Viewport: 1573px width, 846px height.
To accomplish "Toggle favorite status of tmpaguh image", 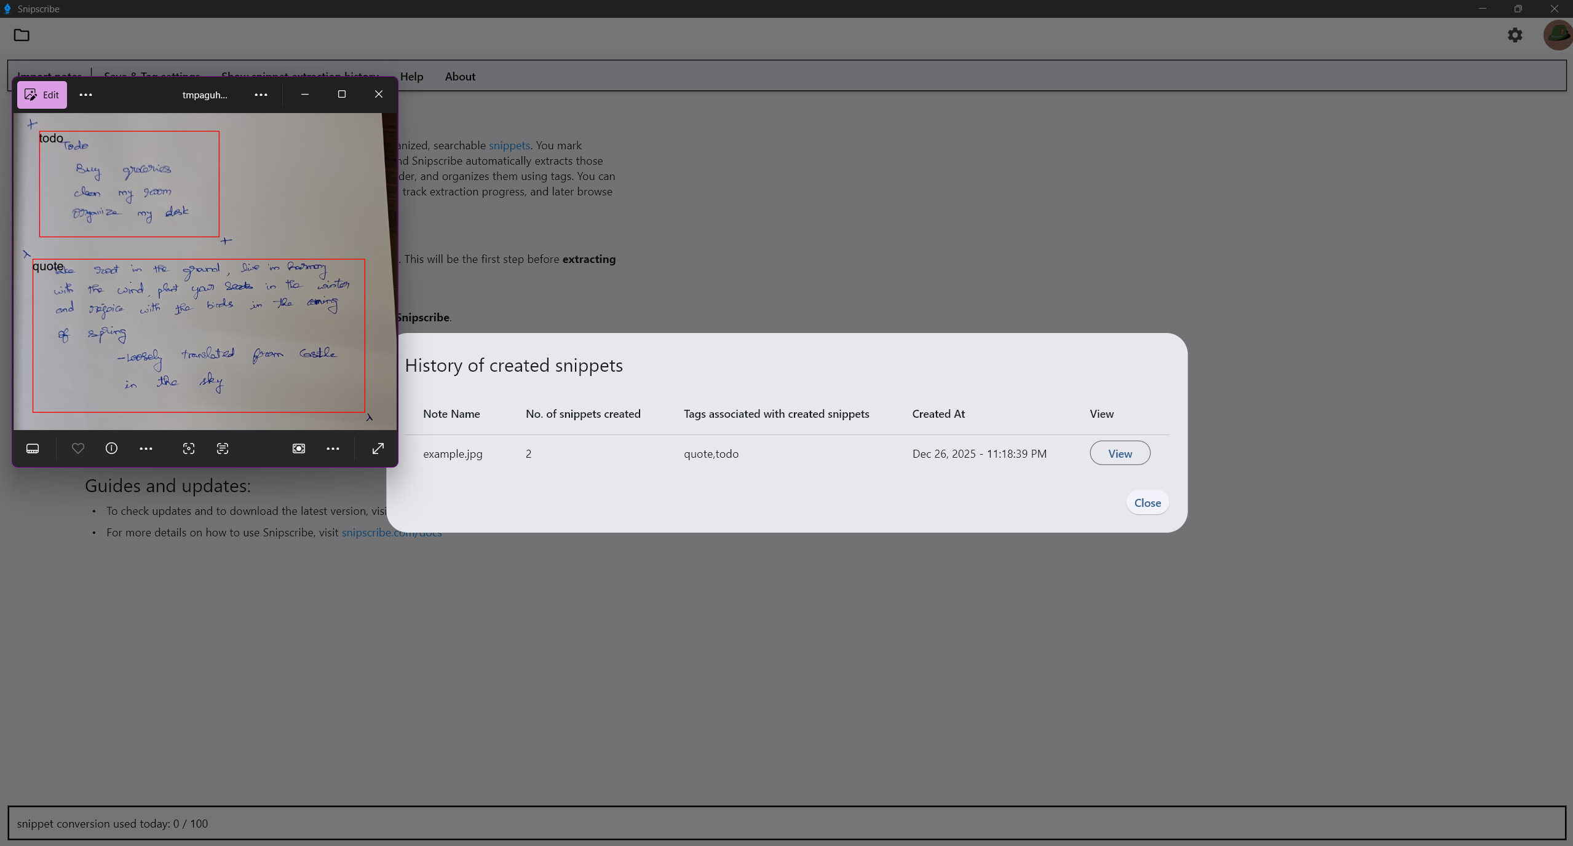I will 77,448.
